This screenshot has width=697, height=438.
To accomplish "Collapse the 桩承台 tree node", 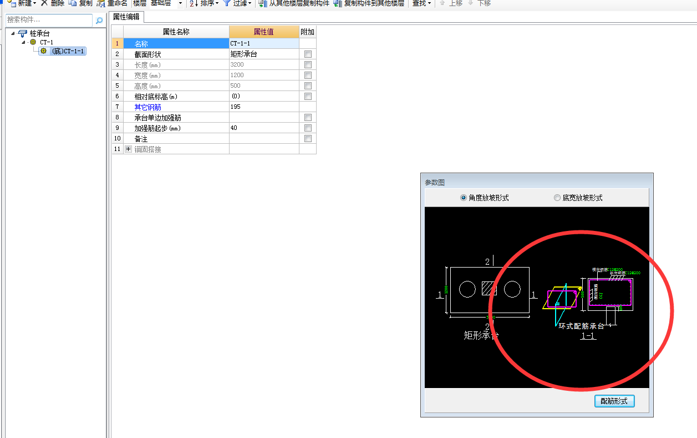I will tap(13, 34).
